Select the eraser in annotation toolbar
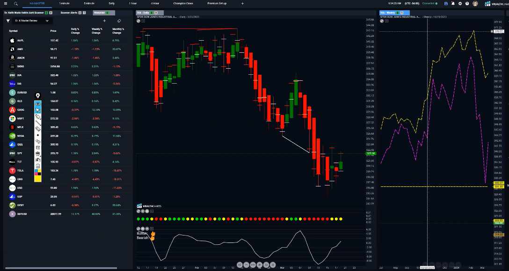The height and width of the screenshot is (271, 509). coord(37,128)
